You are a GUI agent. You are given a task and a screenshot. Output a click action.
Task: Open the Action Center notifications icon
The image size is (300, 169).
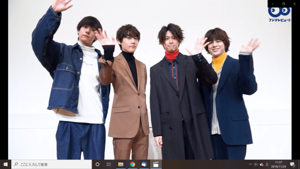tap(292, 164)
